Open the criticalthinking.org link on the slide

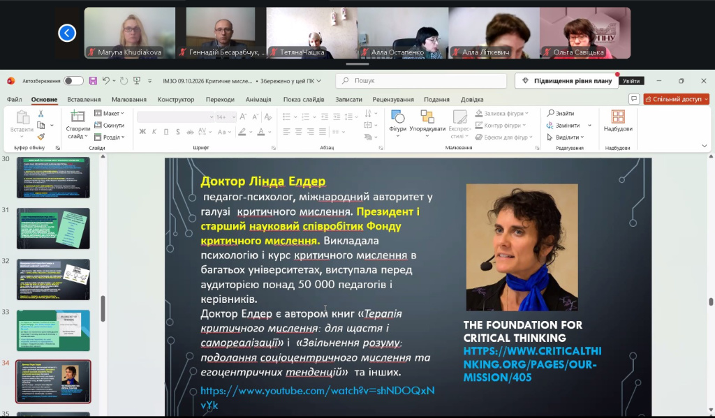532,364
